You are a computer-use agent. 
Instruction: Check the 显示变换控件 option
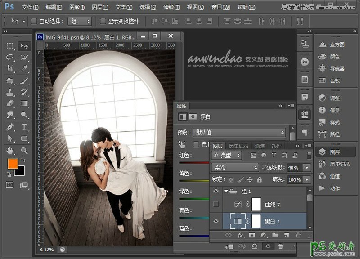[x=103, y=21]
